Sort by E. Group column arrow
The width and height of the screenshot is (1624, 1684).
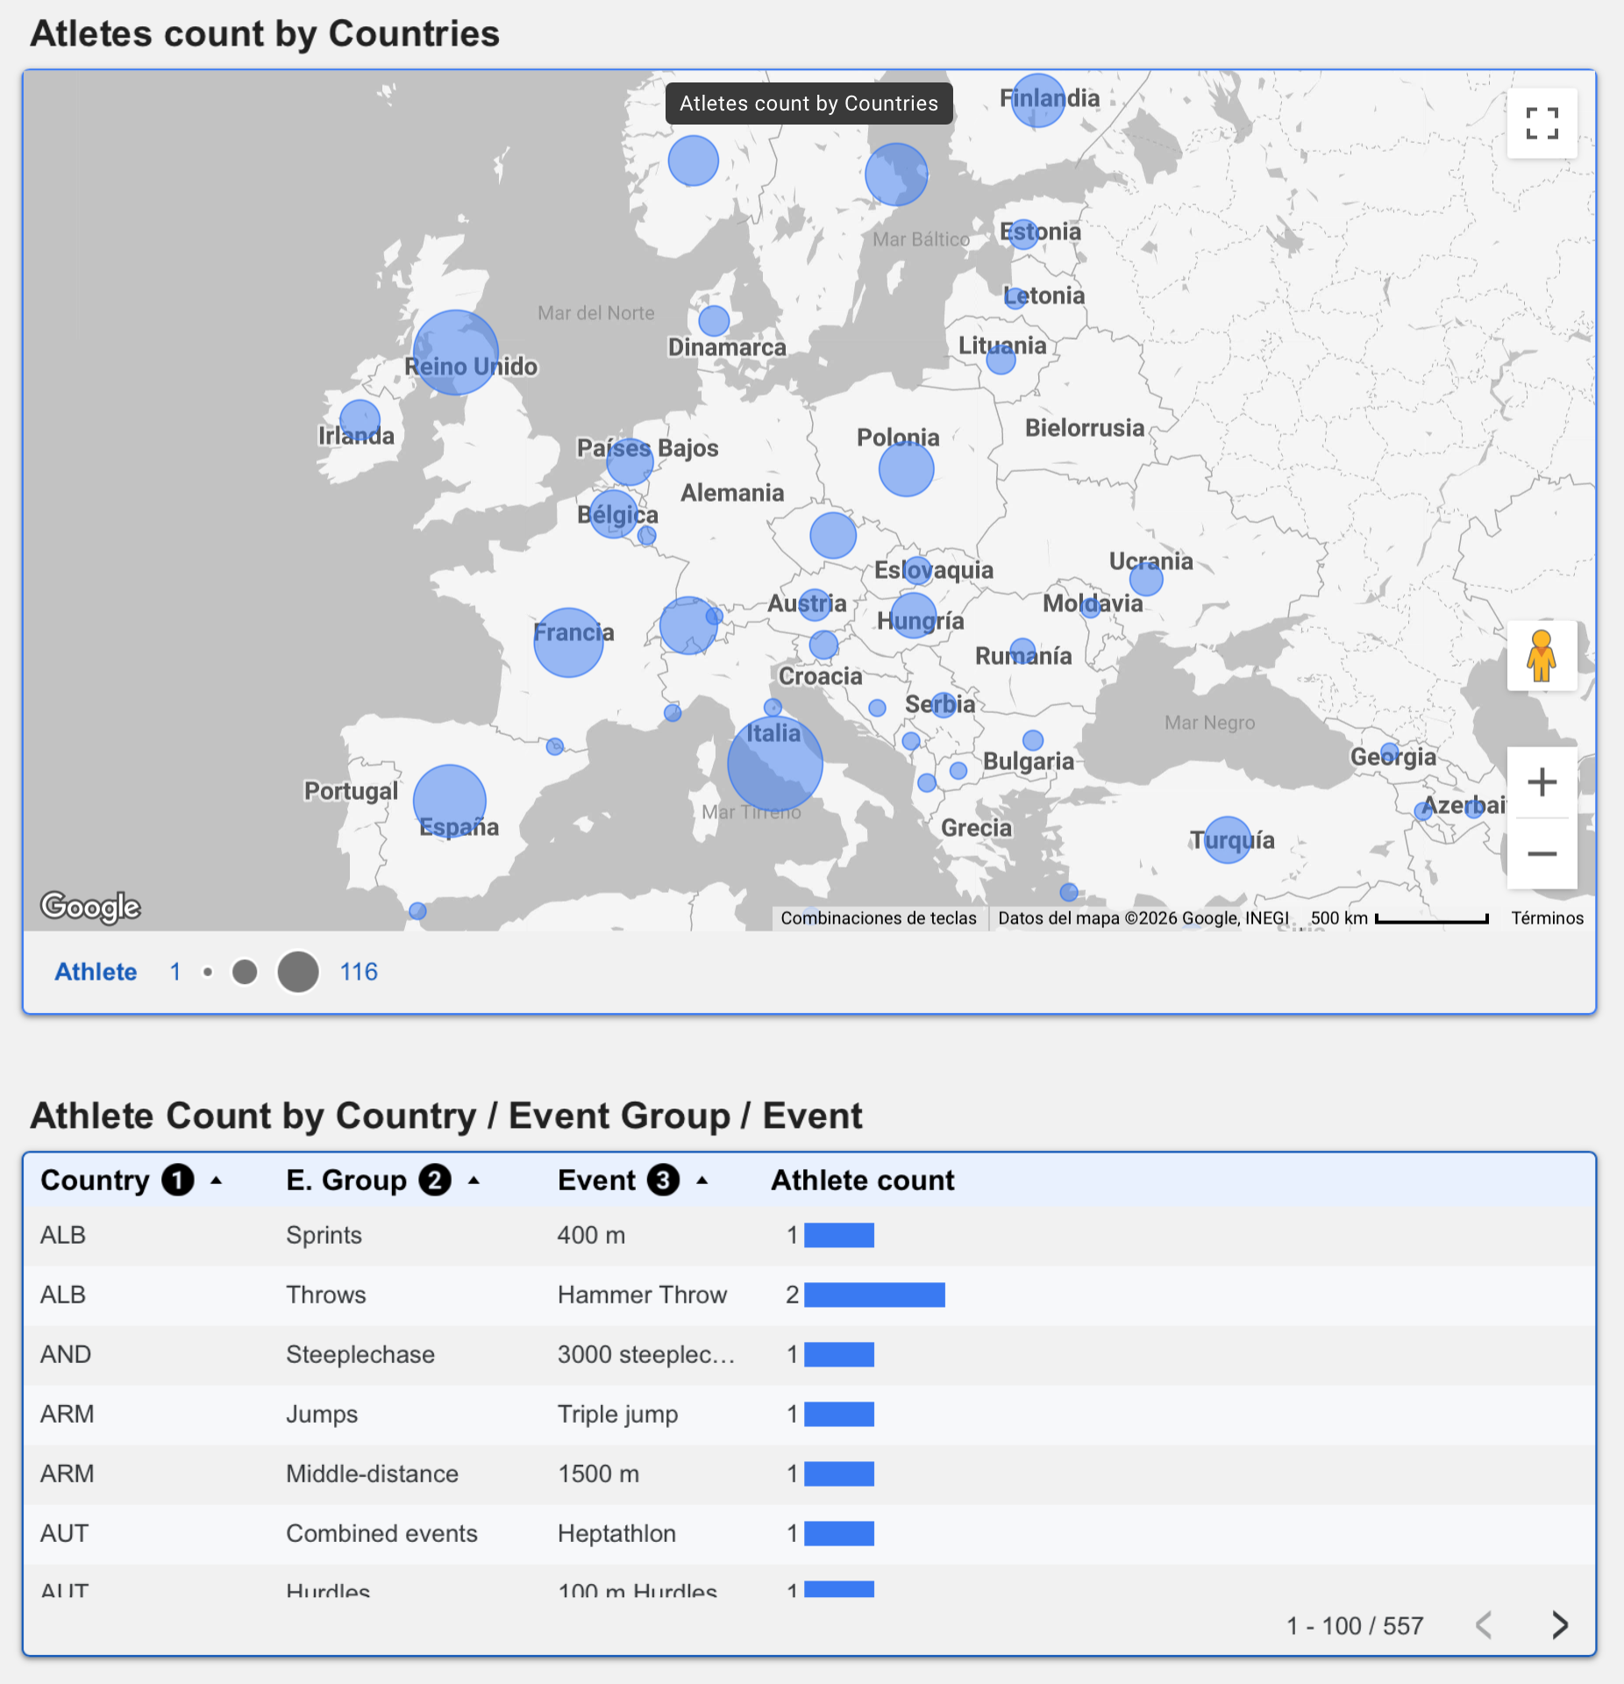point(474,1181)
